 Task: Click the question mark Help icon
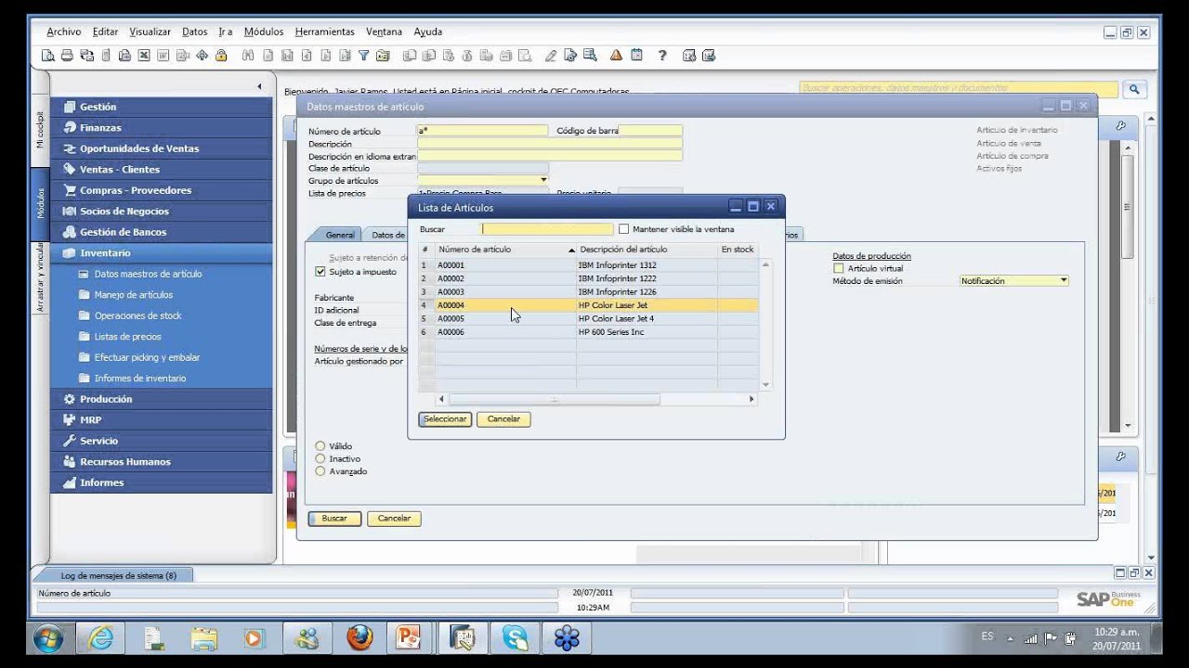point(662,56)
